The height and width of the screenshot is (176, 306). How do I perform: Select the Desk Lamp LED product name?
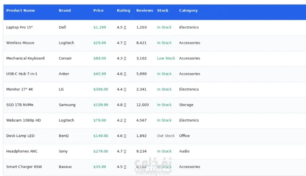[20, 135]
